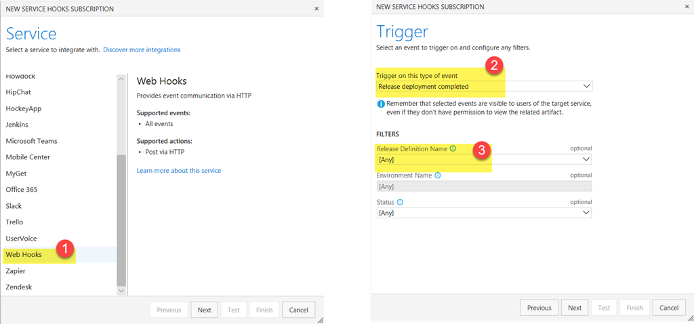Click the info icon beside Release Definition Name

tap(453, 148)
